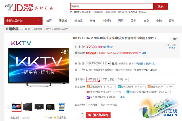
Task: Go to the 全球购 navigation tab
Action: pyautogui.click(x=107, y=21)
